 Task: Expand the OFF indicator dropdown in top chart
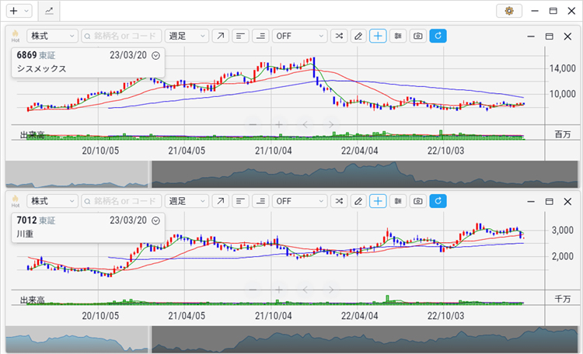tap(299, 36)
